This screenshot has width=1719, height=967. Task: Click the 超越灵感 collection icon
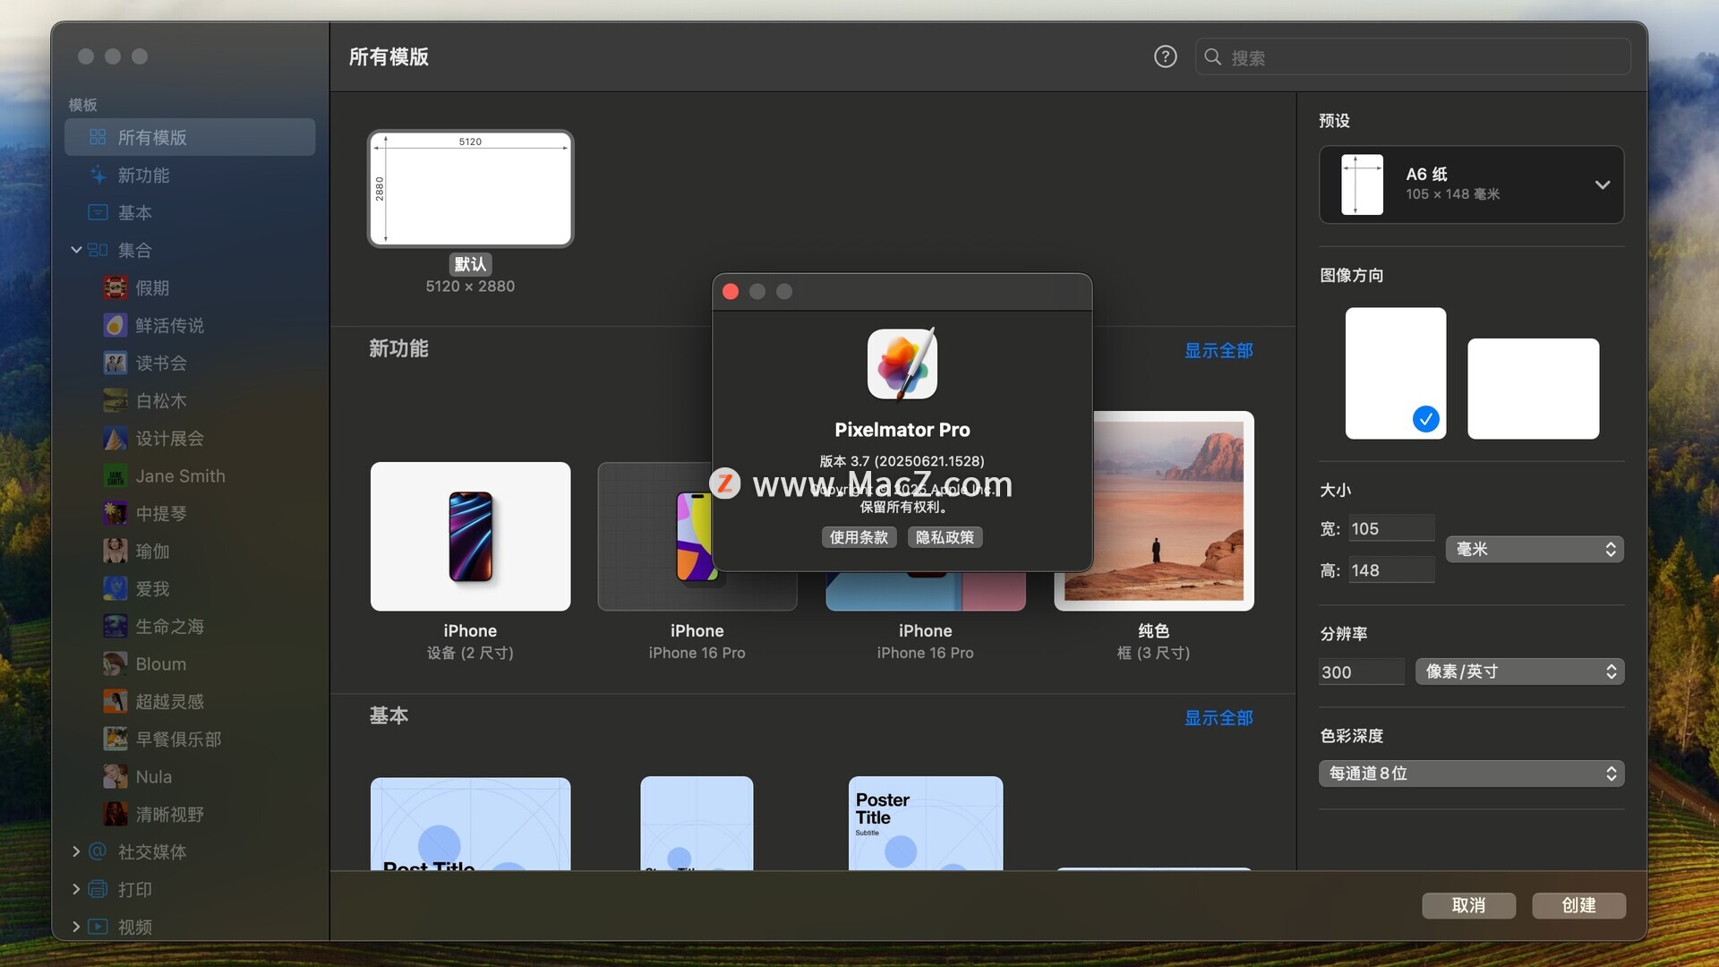coord(115,701)
